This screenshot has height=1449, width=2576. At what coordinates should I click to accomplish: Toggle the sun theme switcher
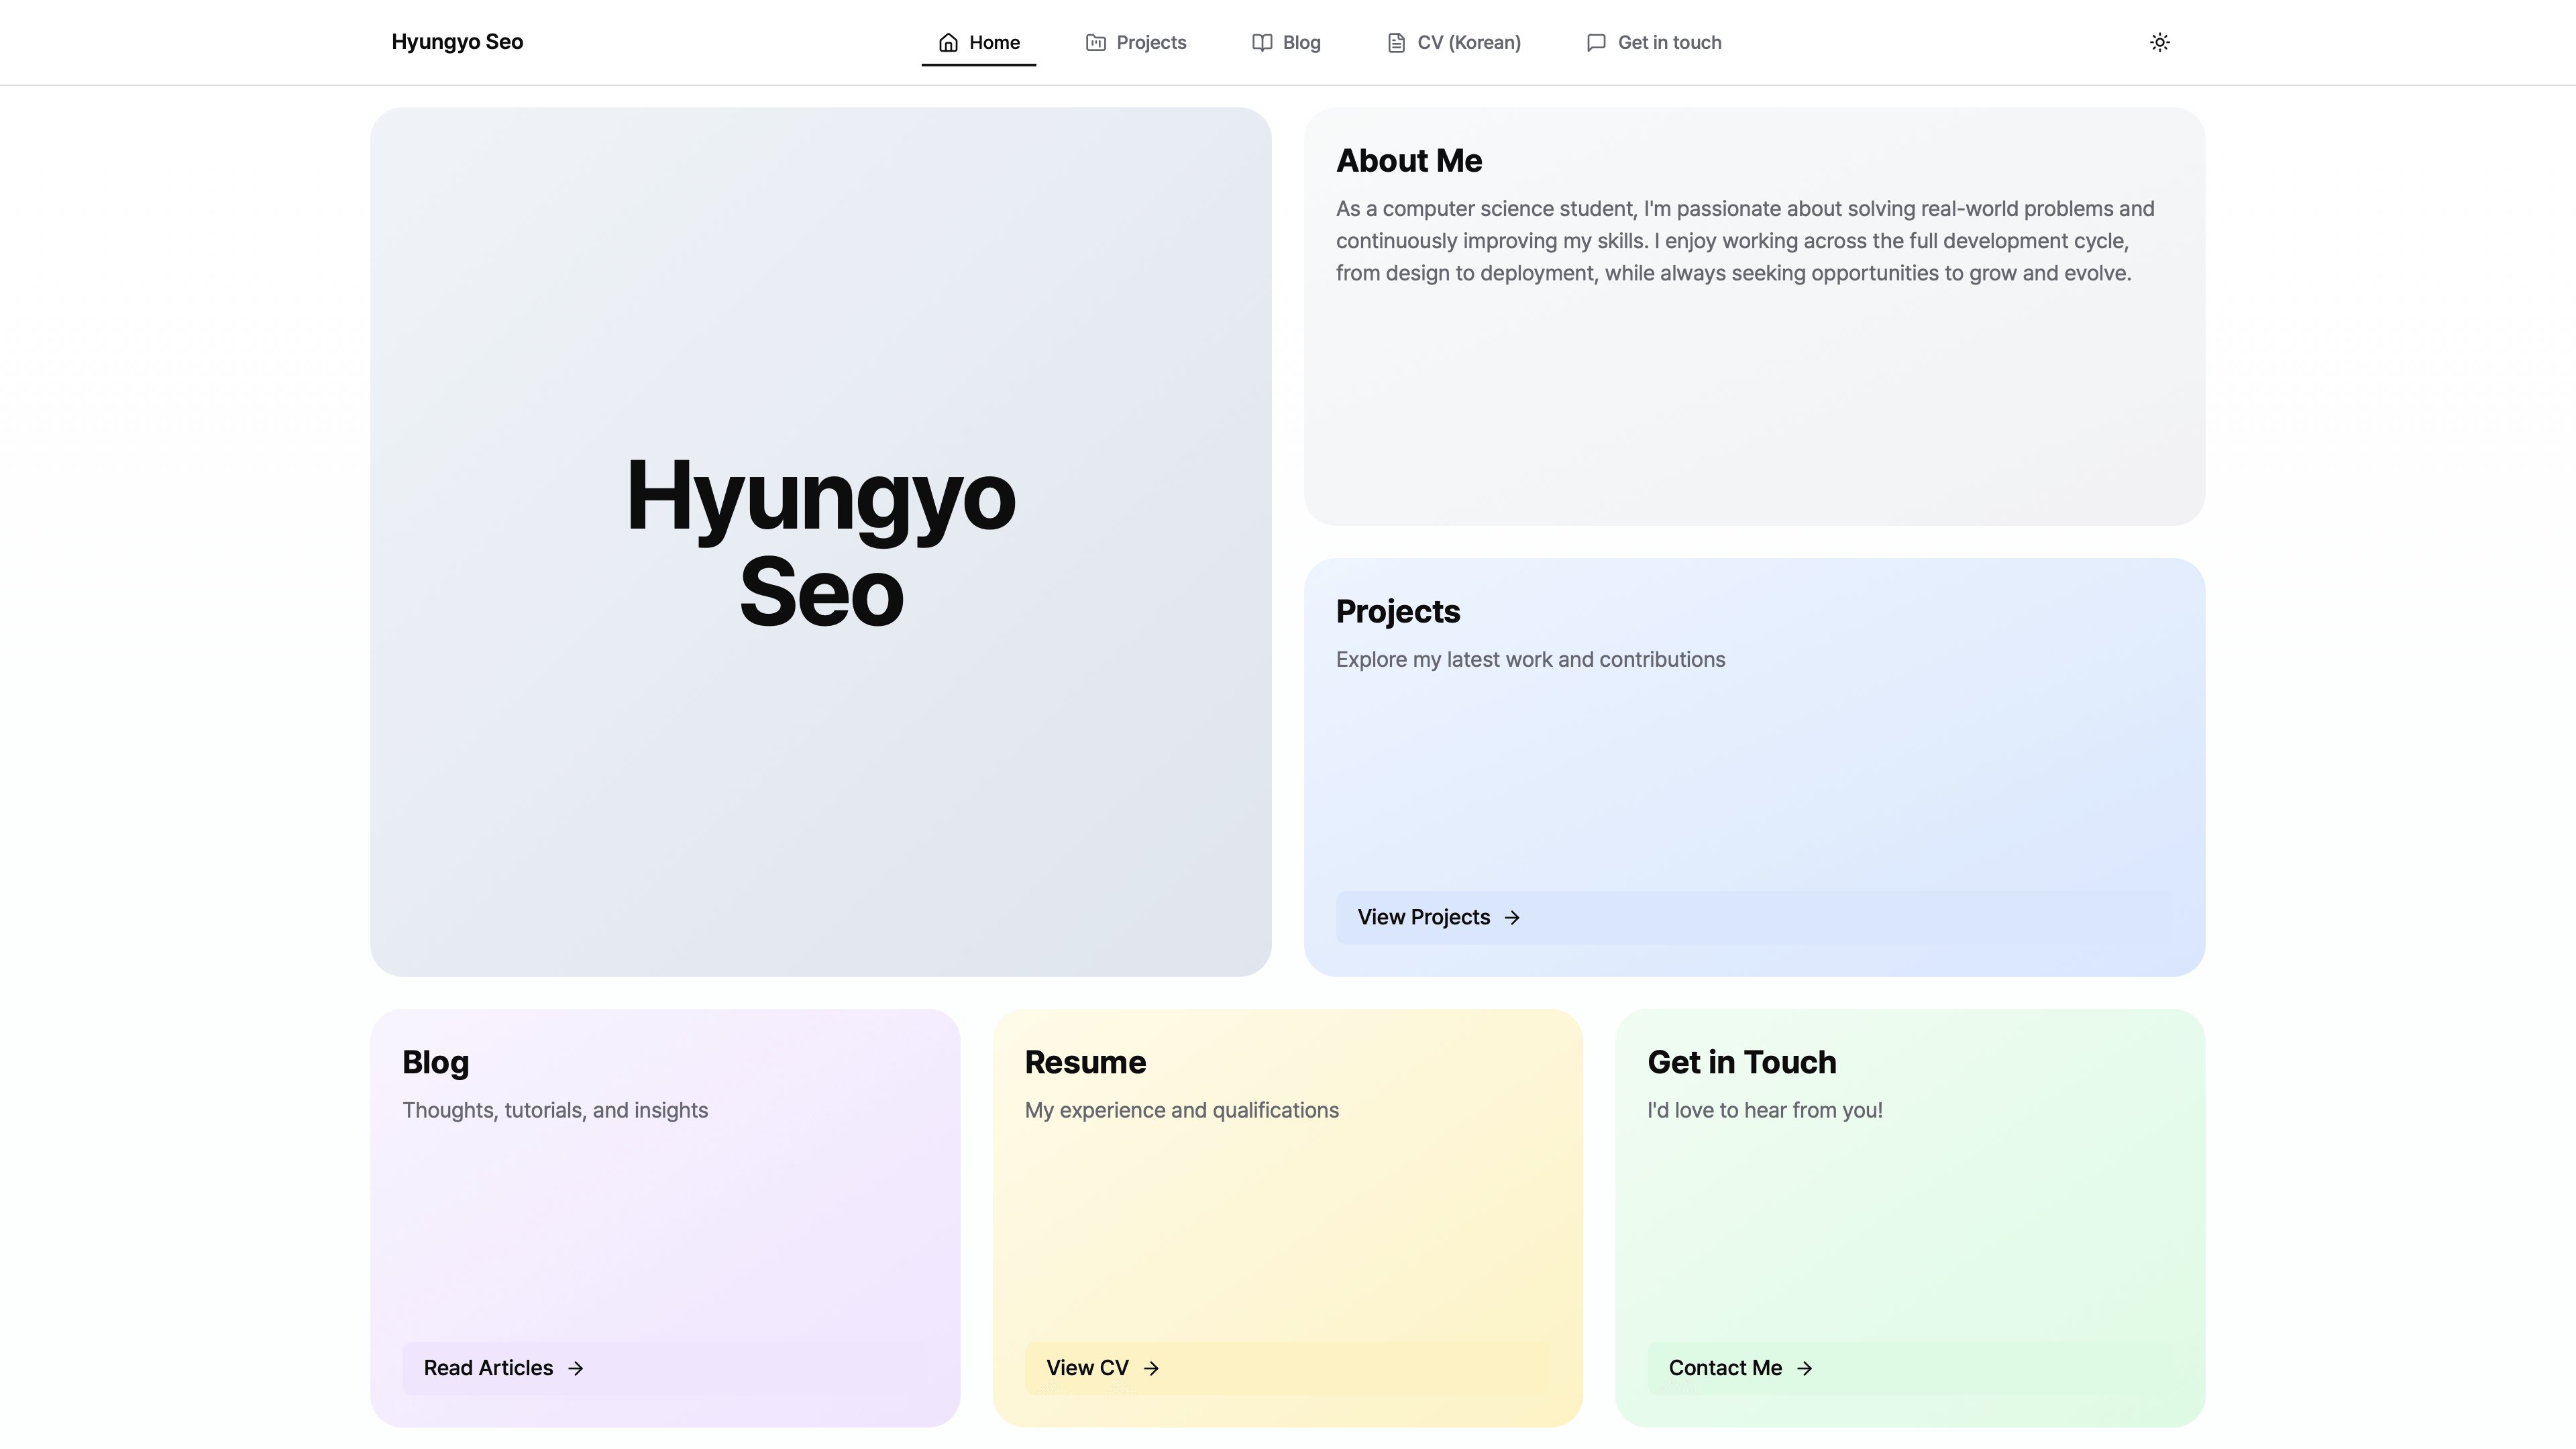(2159, 42)
